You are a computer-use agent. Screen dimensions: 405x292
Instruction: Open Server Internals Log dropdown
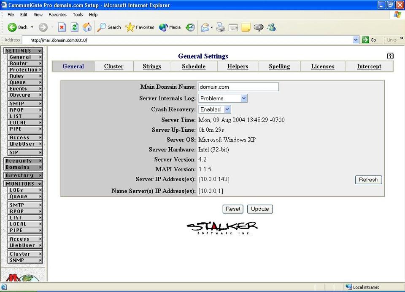(244, 98)
